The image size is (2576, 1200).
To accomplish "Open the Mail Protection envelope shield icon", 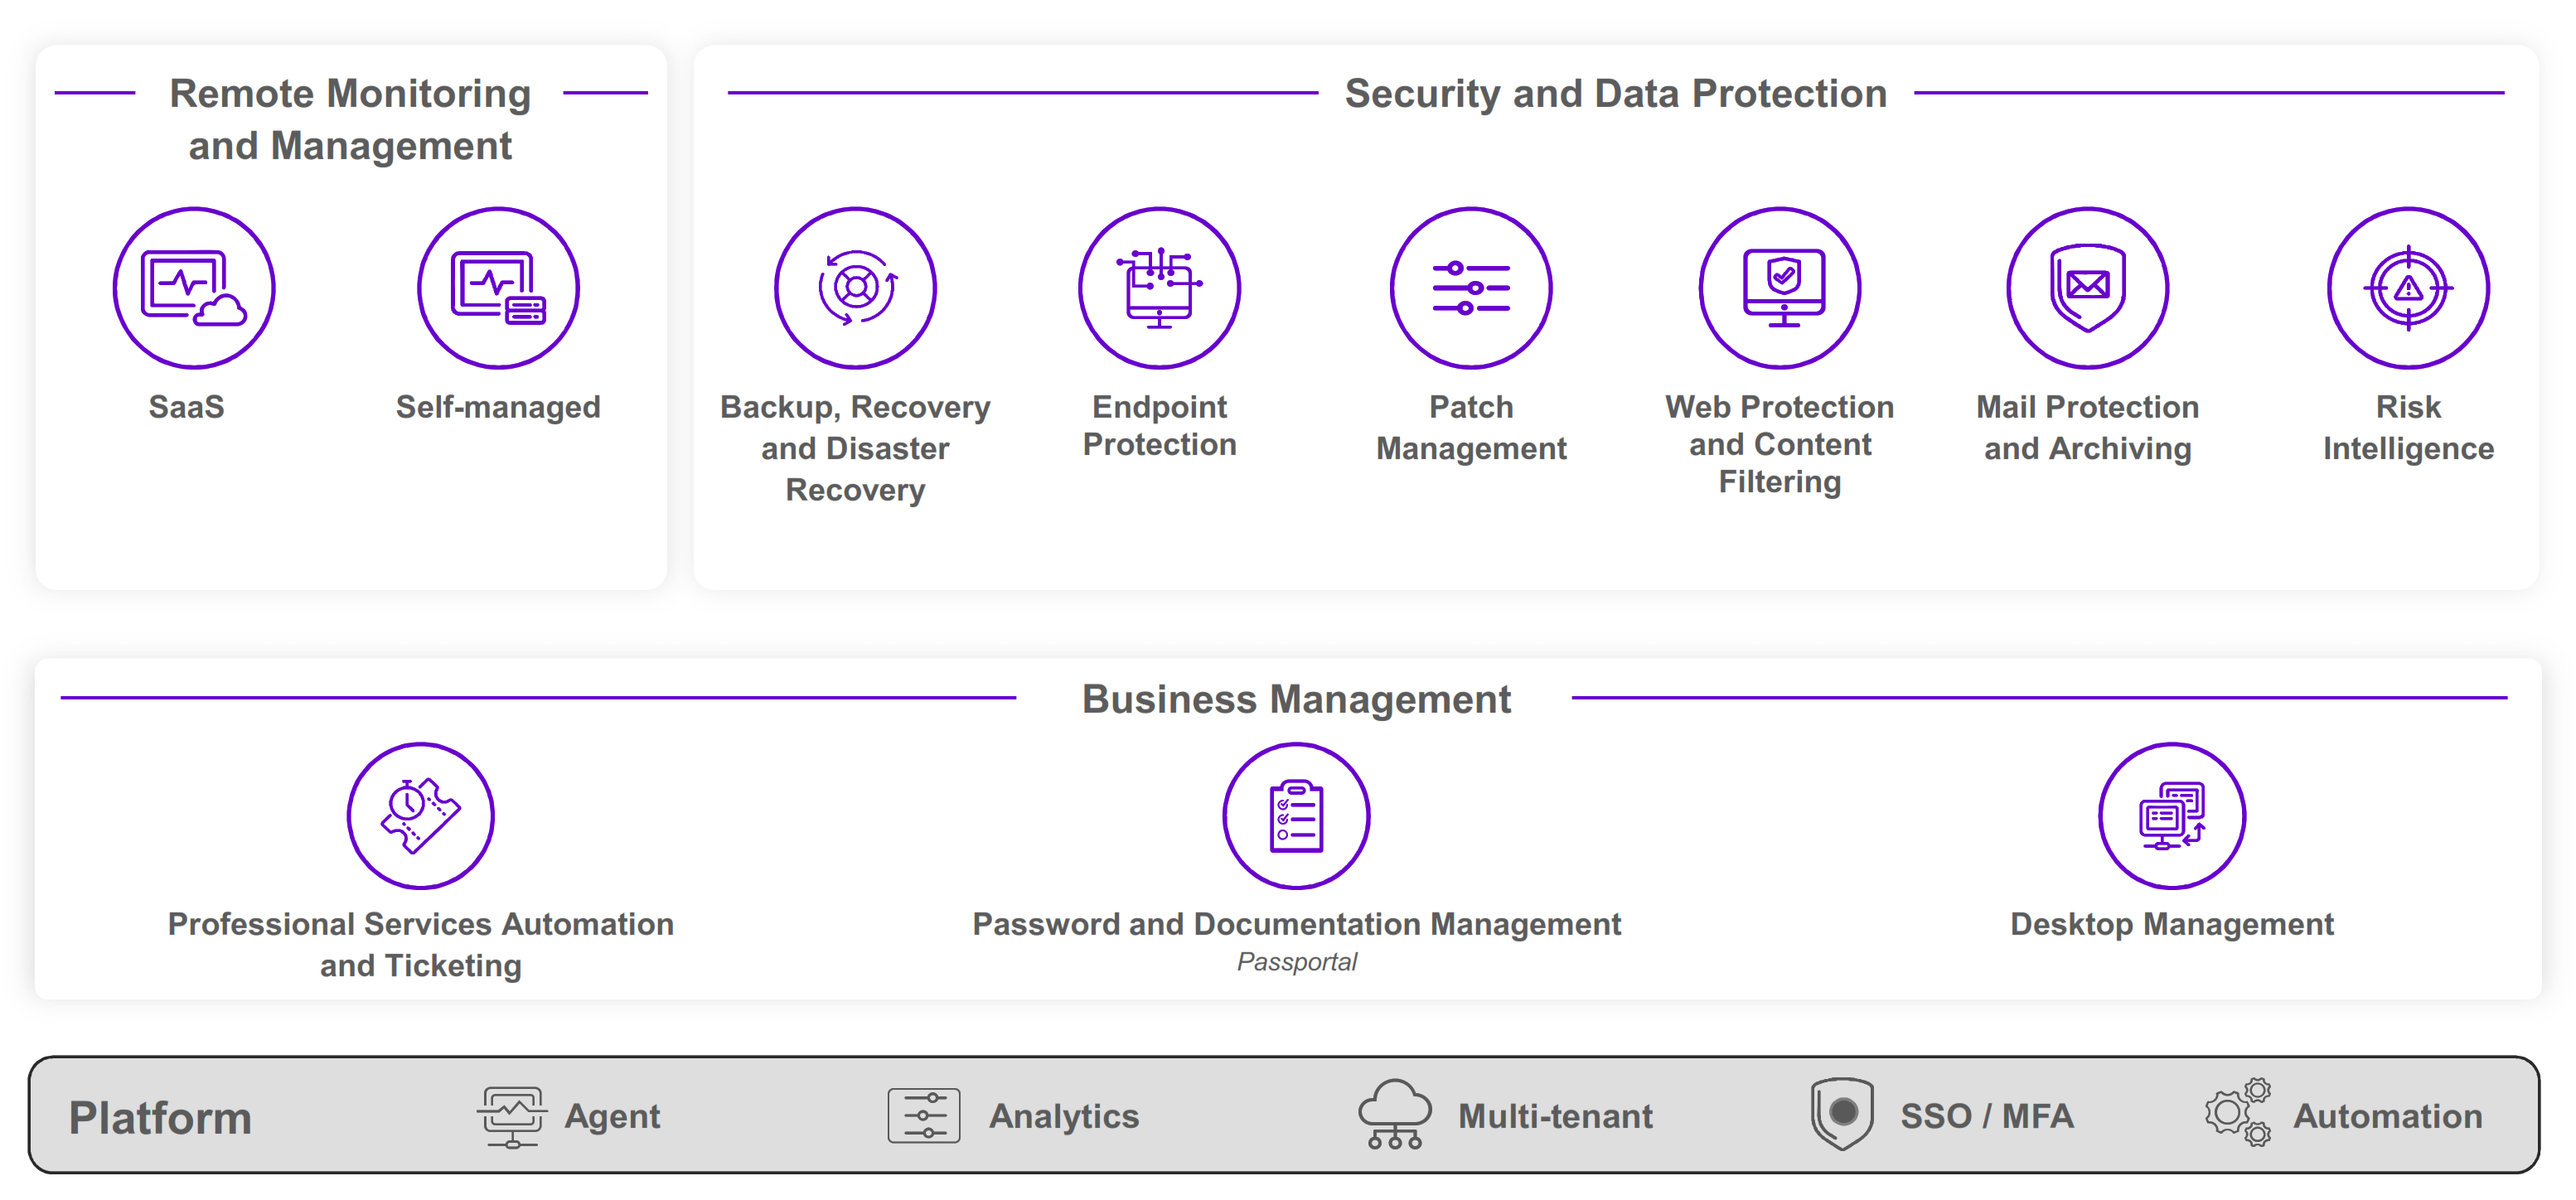I will (2087, 288).
